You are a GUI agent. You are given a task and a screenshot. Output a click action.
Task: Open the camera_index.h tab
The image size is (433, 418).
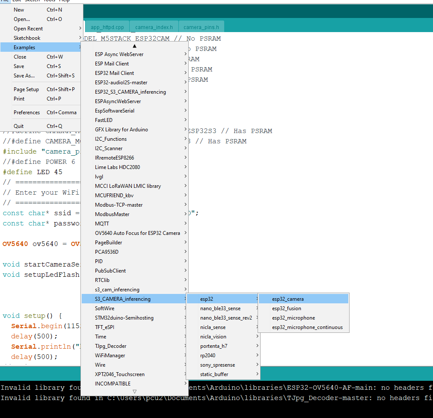pyautogui.click(x=154, y=27)
